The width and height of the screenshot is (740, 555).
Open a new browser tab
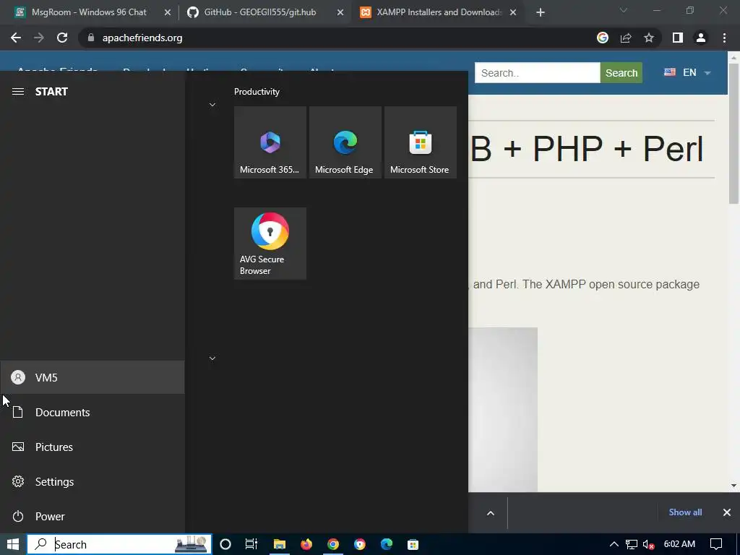(x=541, y=13)
